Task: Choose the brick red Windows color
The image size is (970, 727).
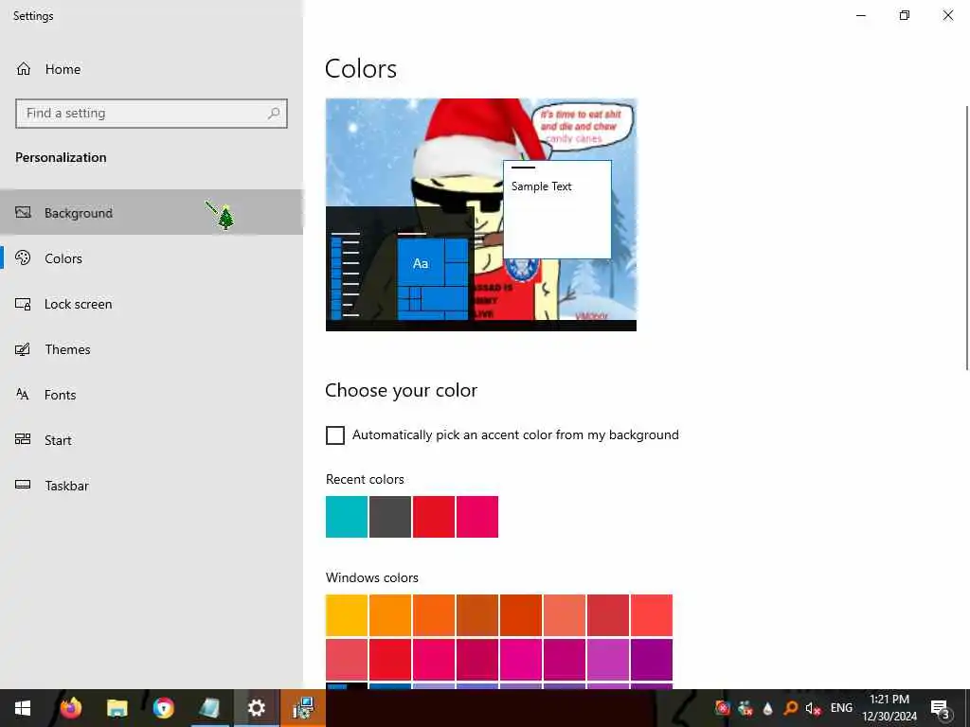Action: click(608, 615)
